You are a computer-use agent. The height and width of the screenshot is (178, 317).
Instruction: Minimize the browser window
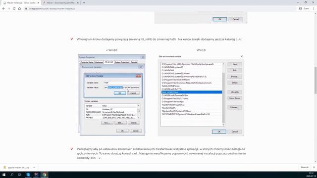(298, 2)
